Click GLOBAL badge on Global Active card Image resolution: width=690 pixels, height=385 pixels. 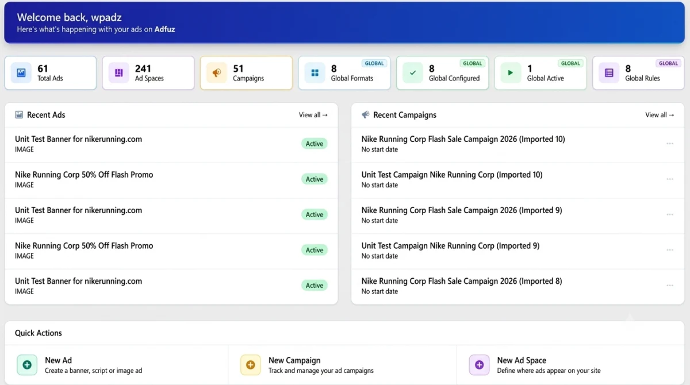coord(570,64)
